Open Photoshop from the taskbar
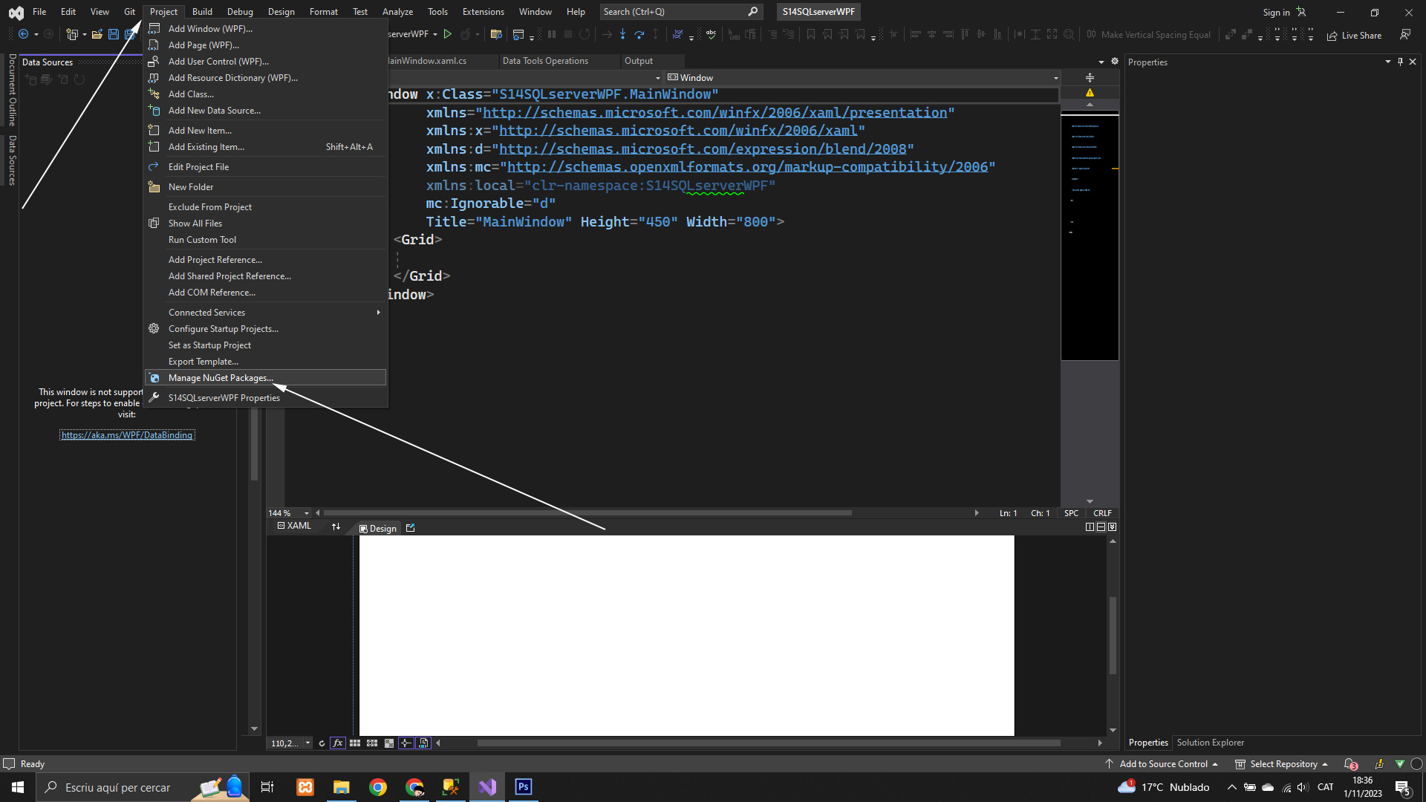The image size is (1426, 802). point(524,787)
